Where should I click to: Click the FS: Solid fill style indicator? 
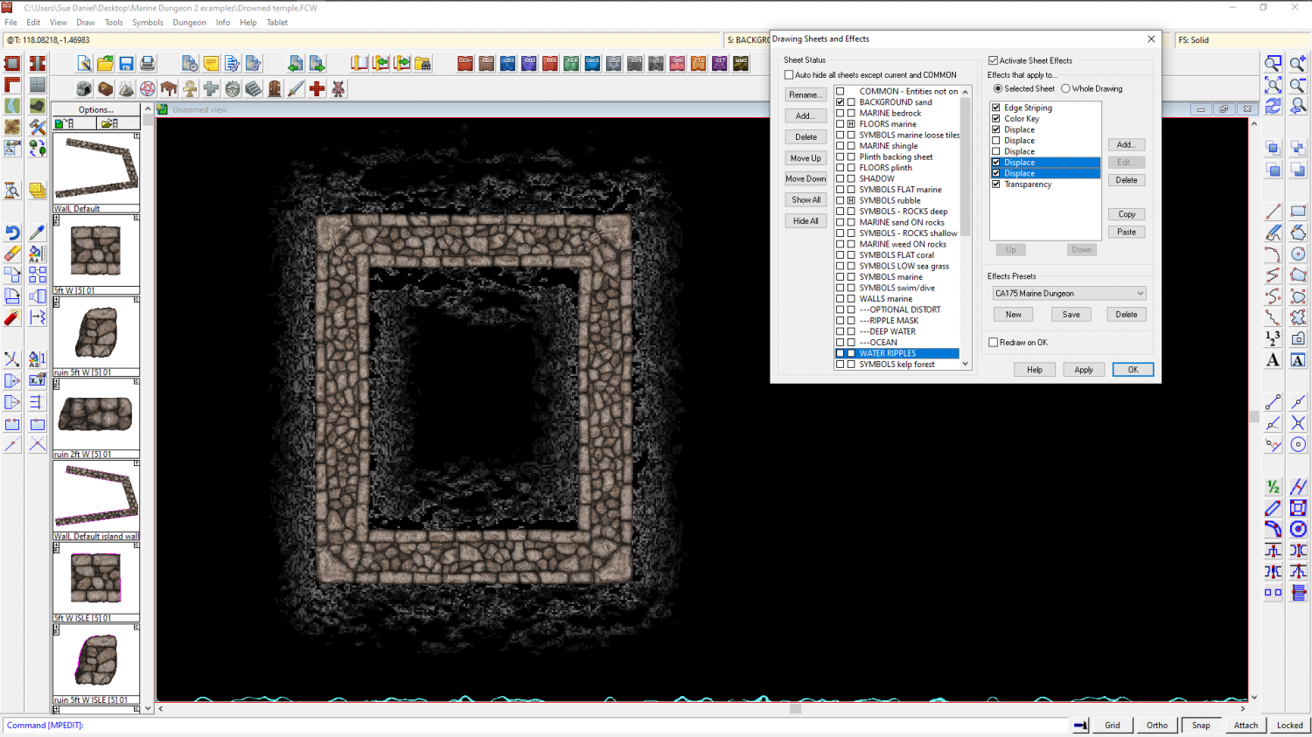pyautogui.click(x=1242, y=40)
